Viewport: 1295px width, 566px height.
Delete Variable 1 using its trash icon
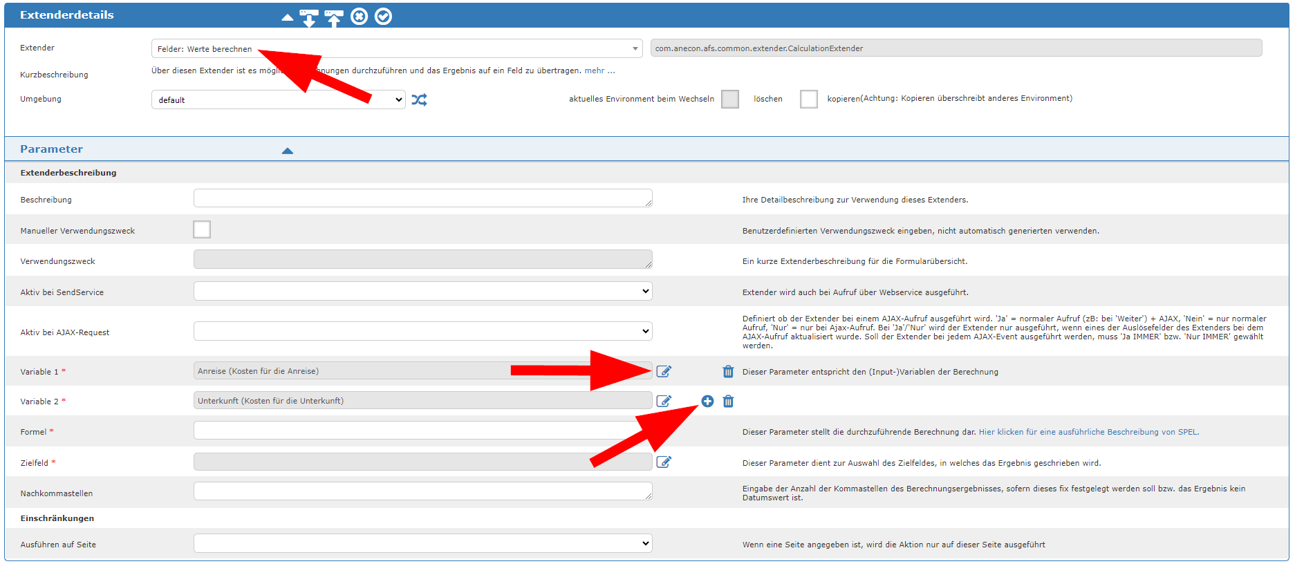728,372
